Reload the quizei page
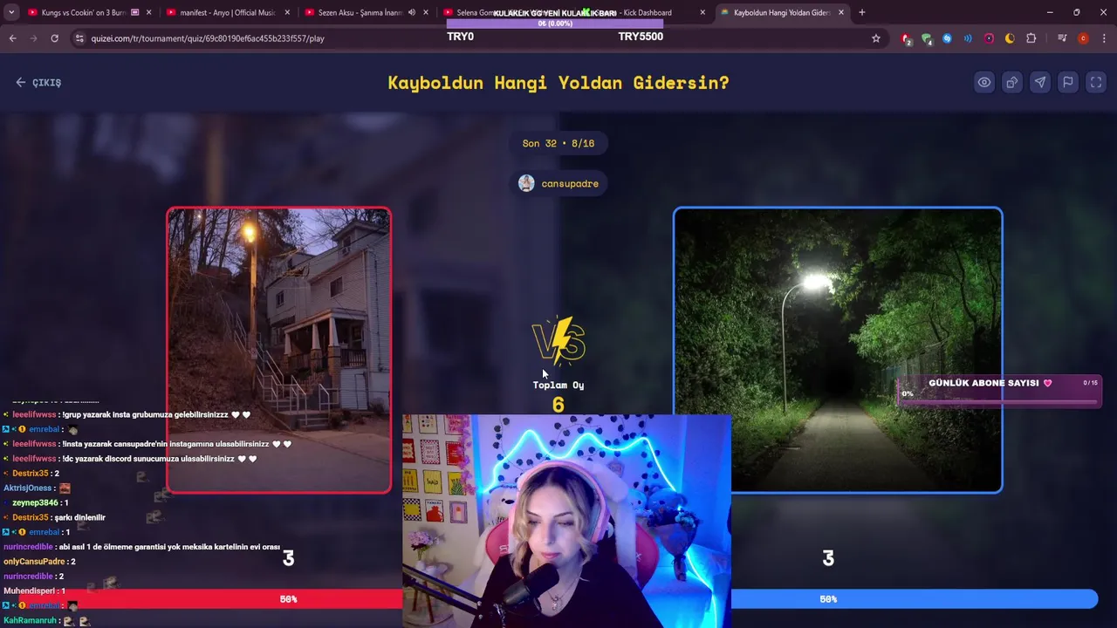 (x=54, y=38)
